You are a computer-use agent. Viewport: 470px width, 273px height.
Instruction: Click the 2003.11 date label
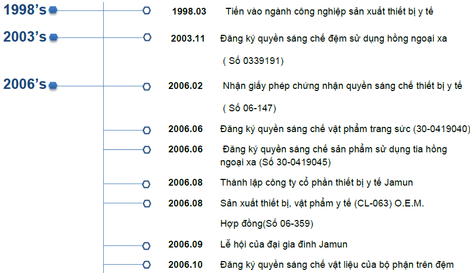point(188,38)
